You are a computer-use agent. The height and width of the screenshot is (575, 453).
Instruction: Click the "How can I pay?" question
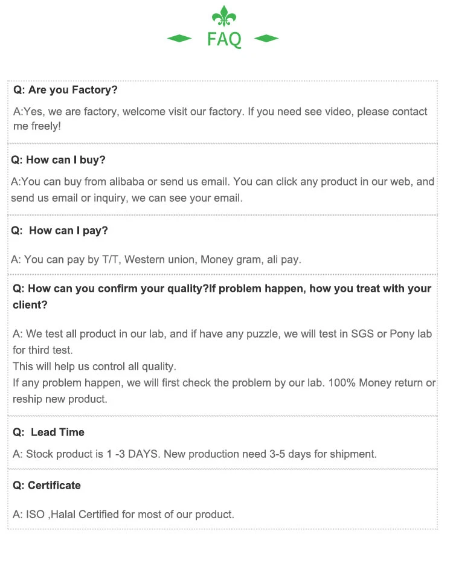60,231
